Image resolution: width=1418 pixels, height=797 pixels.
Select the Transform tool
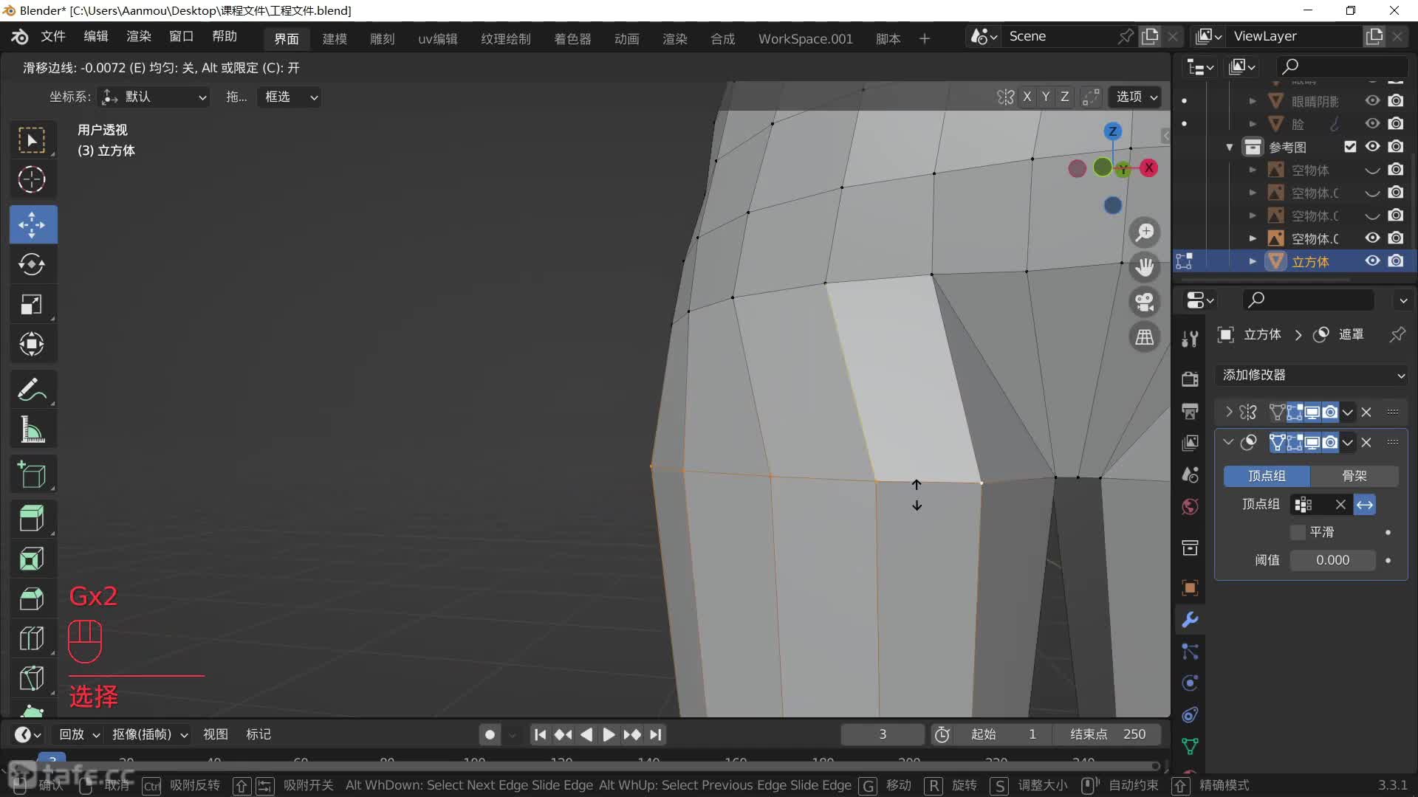pos(32,344)
